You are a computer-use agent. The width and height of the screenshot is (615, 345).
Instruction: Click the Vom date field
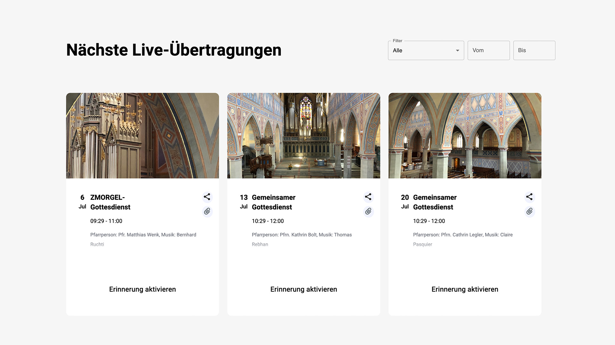pos(488,50)
